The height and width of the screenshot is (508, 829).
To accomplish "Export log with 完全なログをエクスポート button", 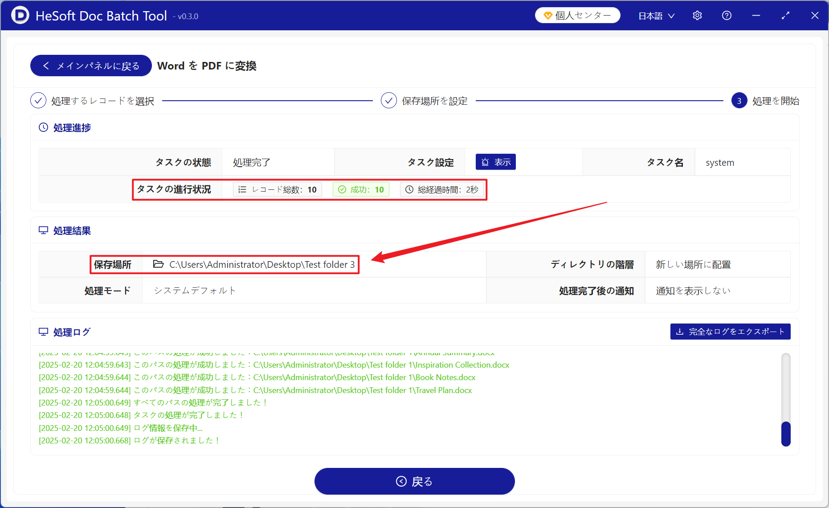I will point(730,332).
